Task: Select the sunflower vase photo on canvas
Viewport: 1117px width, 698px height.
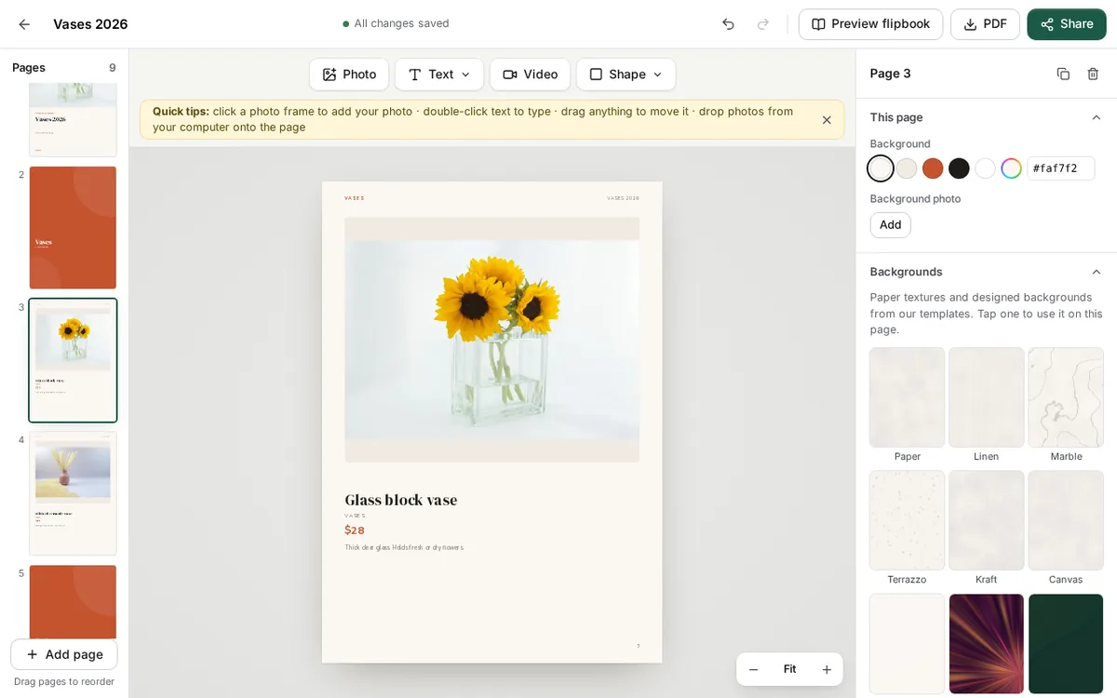Action: [x=491, y=340]
